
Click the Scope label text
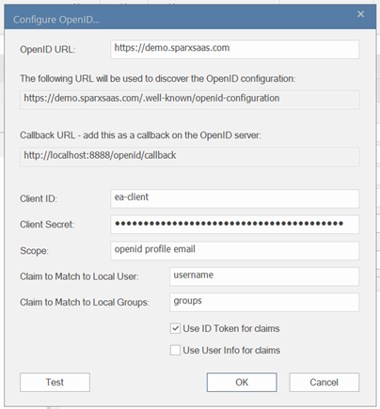tap(34, 251)
